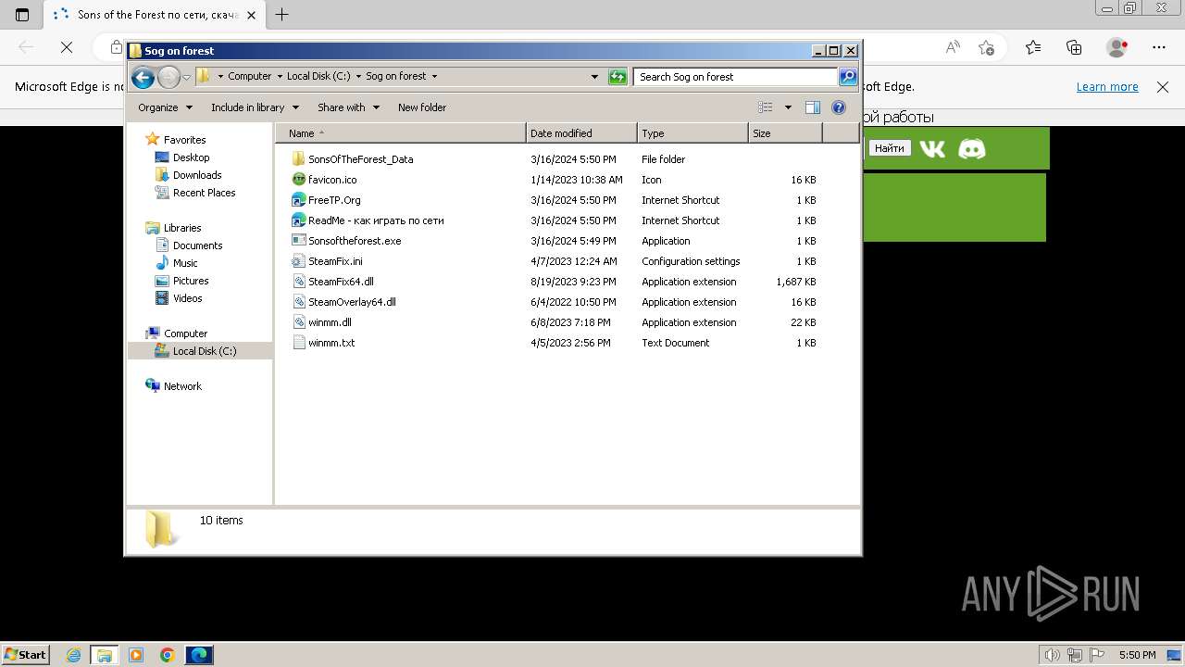Sort by Name column header
This screenshot has height=667, width=1185.
coord(400,133)
